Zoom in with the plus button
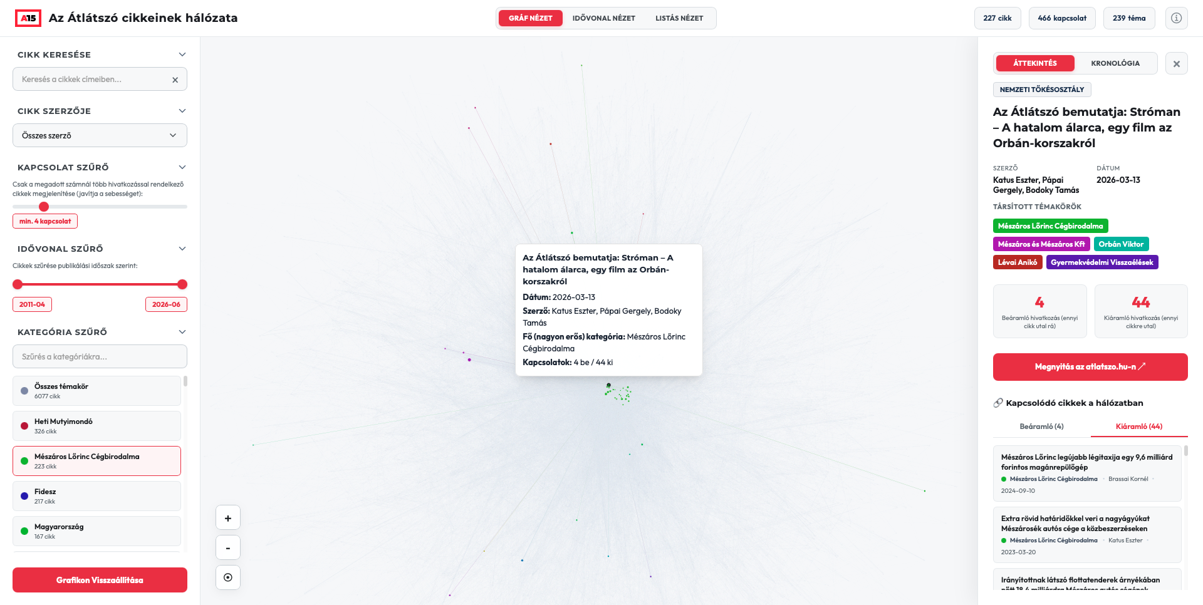This screenshot has width=1203, height=605. [x=228, y=518]
